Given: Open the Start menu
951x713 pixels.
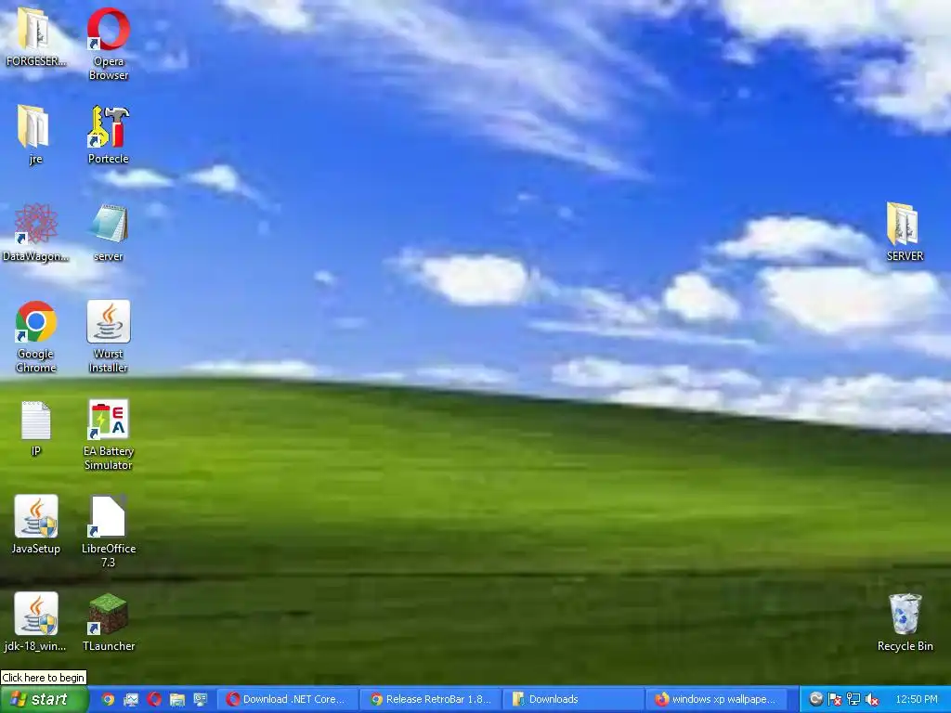Looking at the screenshot, I should pyautogui.click(x=44, y=699).
